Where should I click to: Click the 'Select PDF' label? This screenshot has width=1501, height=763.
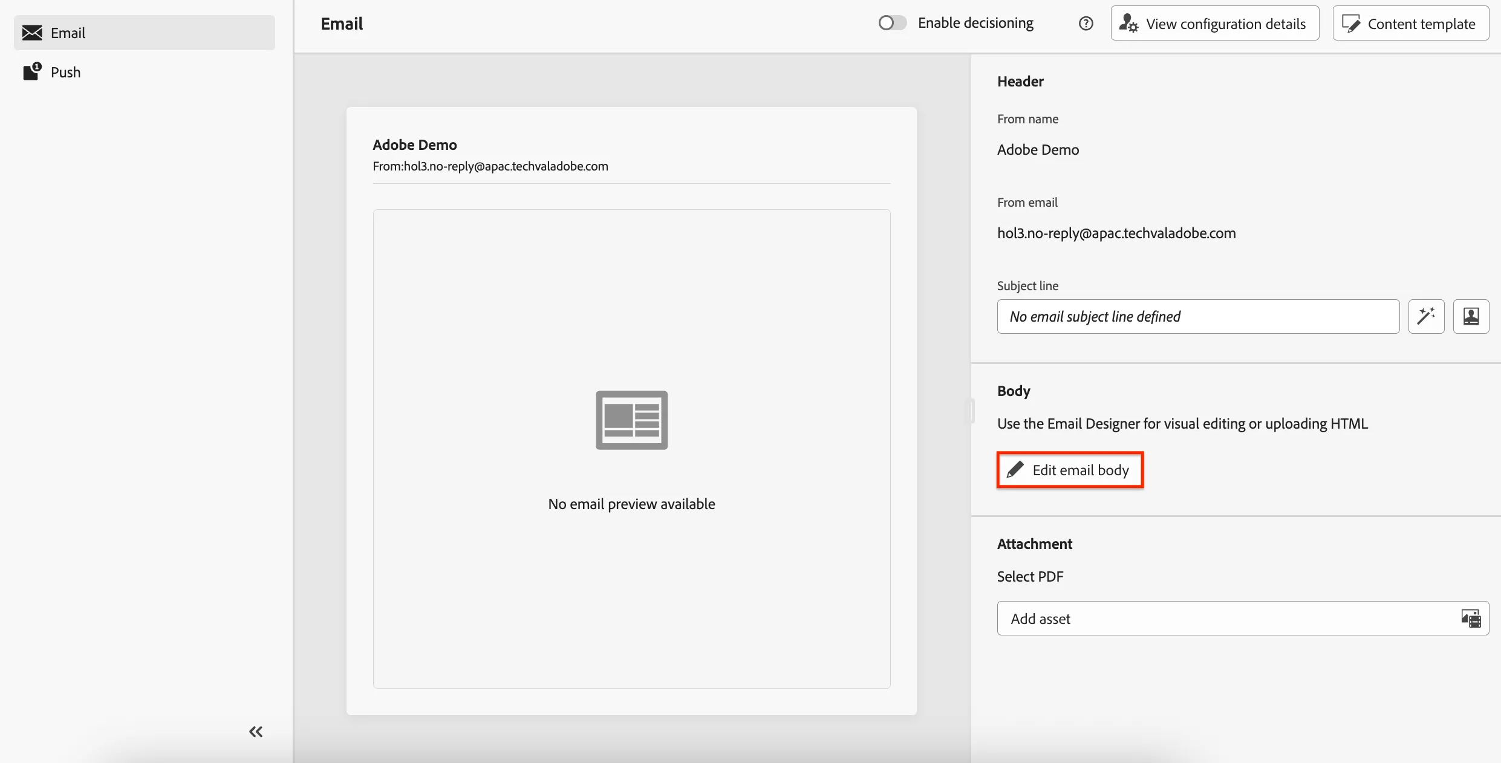pos(1030,577)
